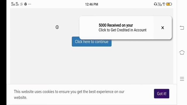Viewport: 187px width, 105px height.
Task: Tap the first 4G signal strength icon
Action: (x=13, y=4)
